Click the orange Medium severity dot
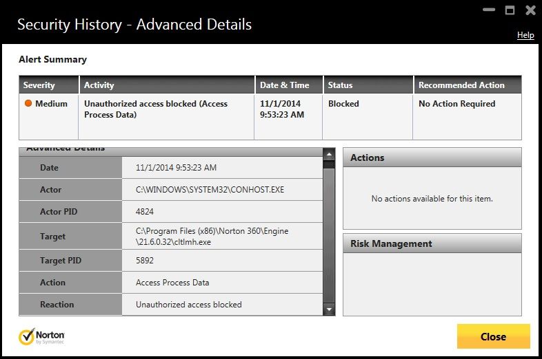 (28, 104)
